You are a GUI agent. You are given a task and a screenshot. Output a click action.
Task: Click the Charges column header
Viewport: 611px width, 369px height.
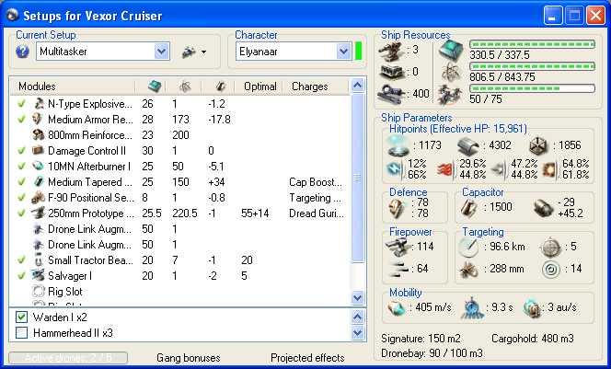coord(316,86)
